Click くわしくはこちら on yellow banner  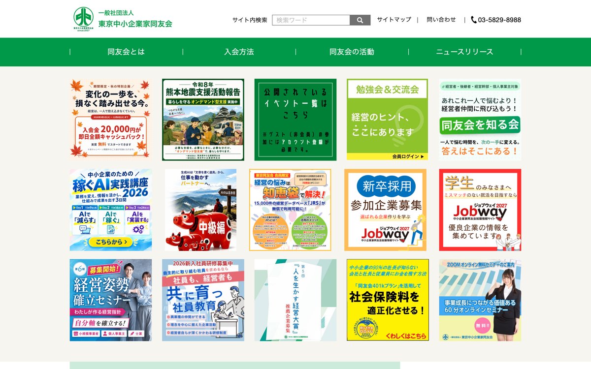[406, 336]
